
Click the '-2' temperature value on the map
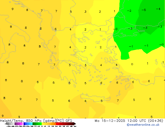129,11
